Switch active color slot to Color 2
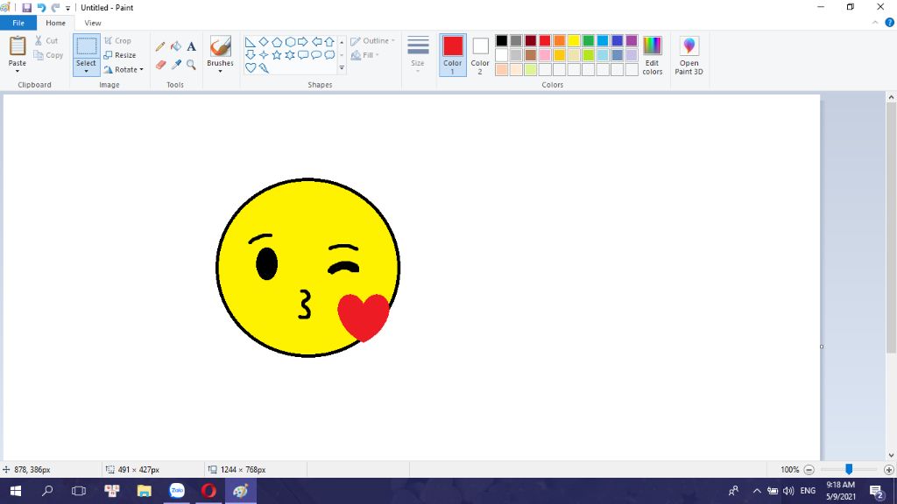Image resolution: width=897 pixels, height=504 pixels. (480, 54)
